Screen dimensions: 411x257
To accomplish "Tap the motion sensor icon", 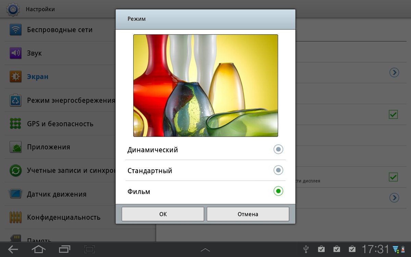I will [x=15, y=194].
